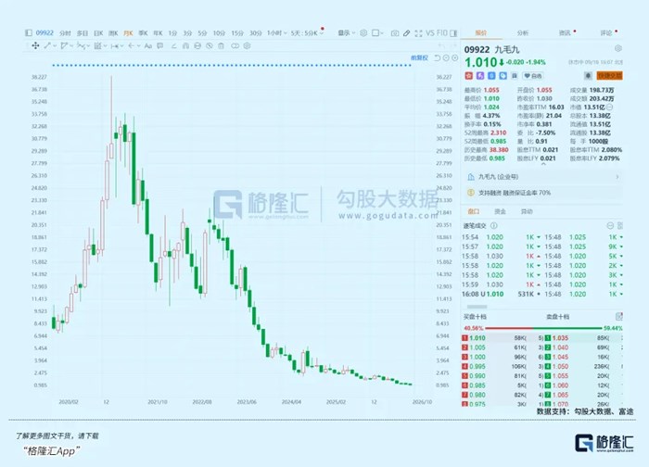Click sell level 1 price 1.035 row
Viewport: 649px width, 467px height.
(x=583, y=338)
